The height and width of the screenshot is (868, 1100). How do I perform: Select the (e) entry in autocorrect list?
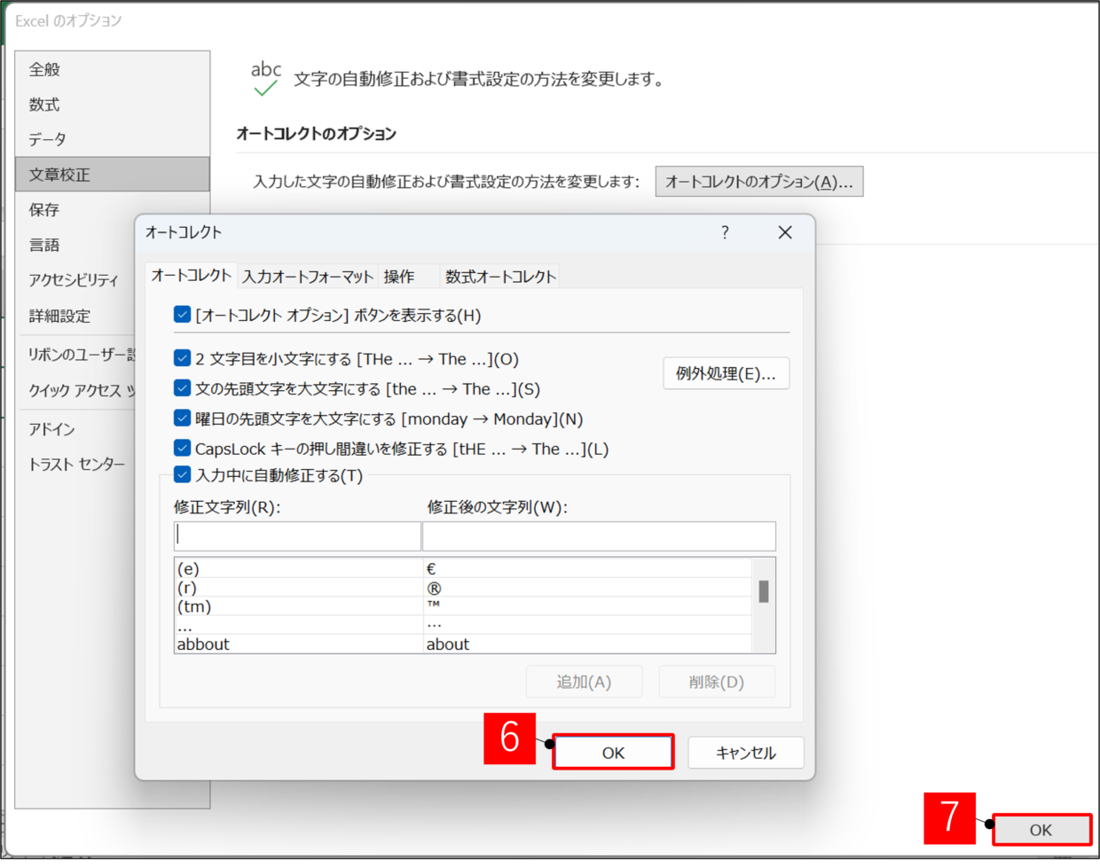299,568
